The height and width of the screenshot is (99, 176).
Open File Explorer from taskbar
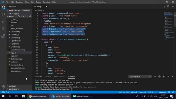pyautogui.click(x=23, y=96)
